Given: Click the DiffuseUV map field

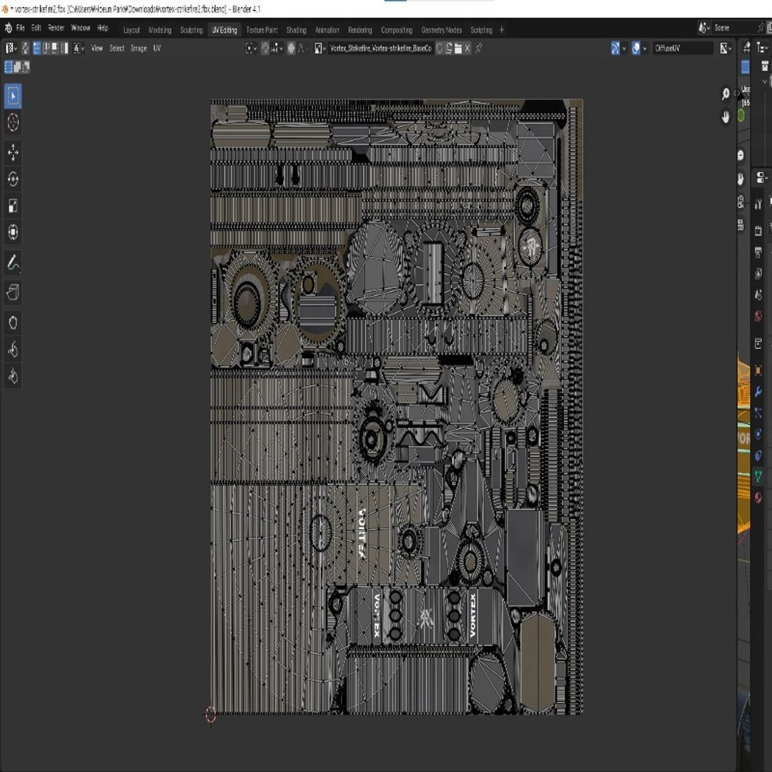Looking at the screenshot, I should pos(682,49).
